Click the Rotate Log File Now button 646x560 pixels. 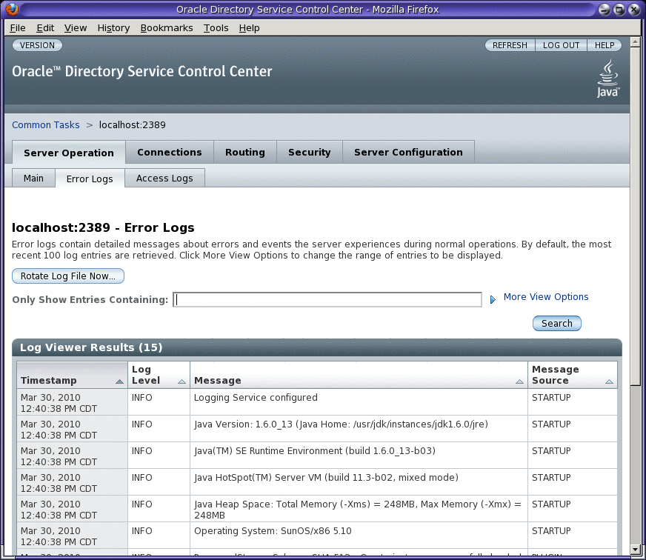[x=67, y=276]
